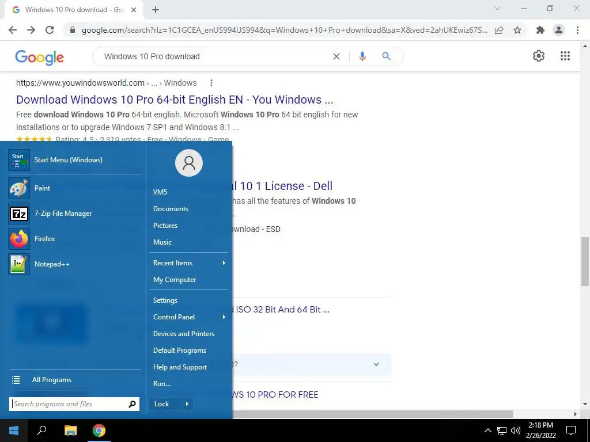Screen dimensions: 590x442
Task: Launch Firefox from the start menu
Action: 74,239
